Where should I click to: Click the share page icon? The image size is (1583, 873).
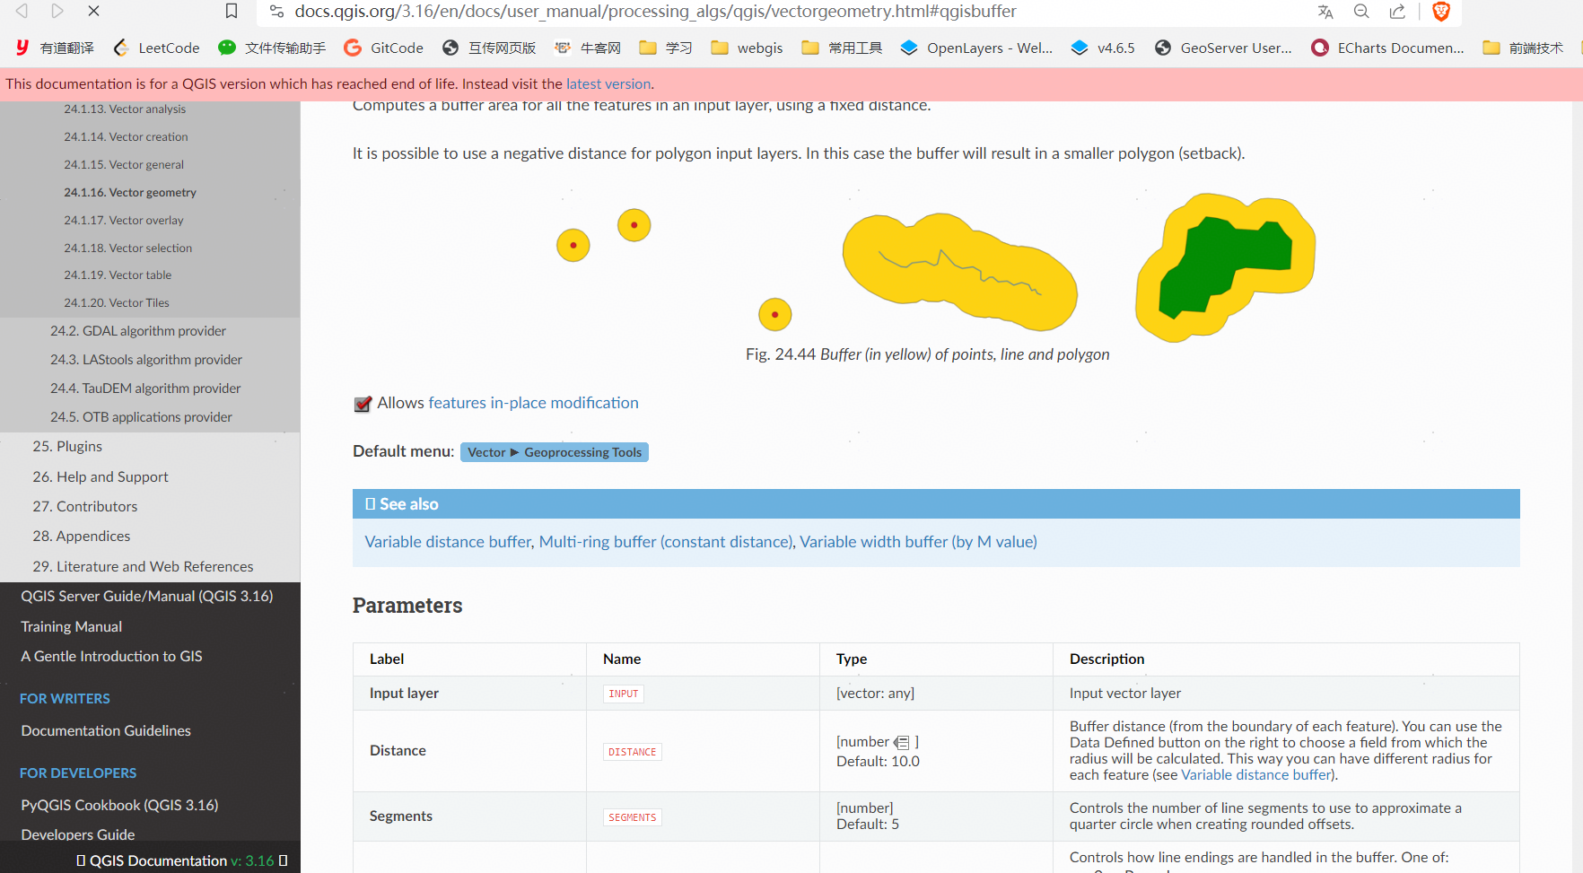click(1397, 12)
